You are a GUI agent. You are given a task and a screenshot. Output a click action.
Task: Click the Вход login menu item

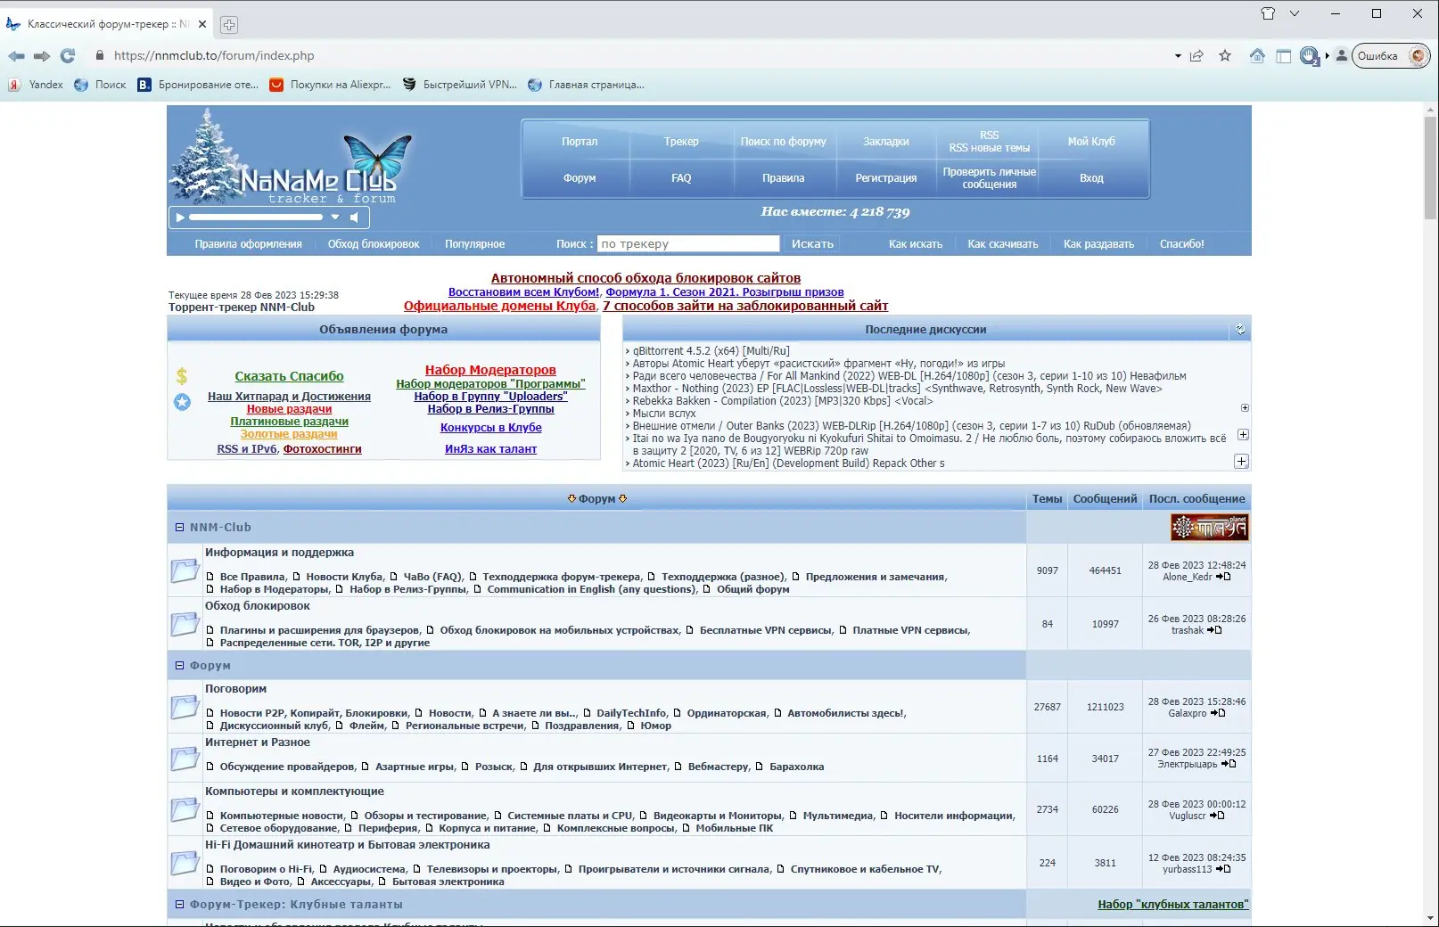click(x=1091, y=178)
